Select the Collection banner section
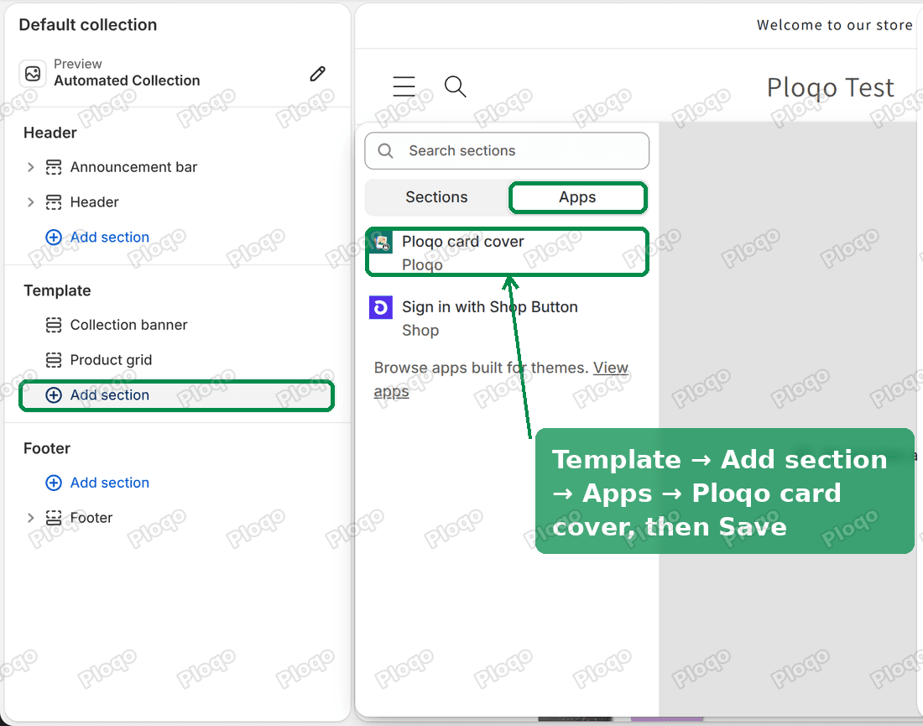The image size is (923, 726). click(128, 325)
